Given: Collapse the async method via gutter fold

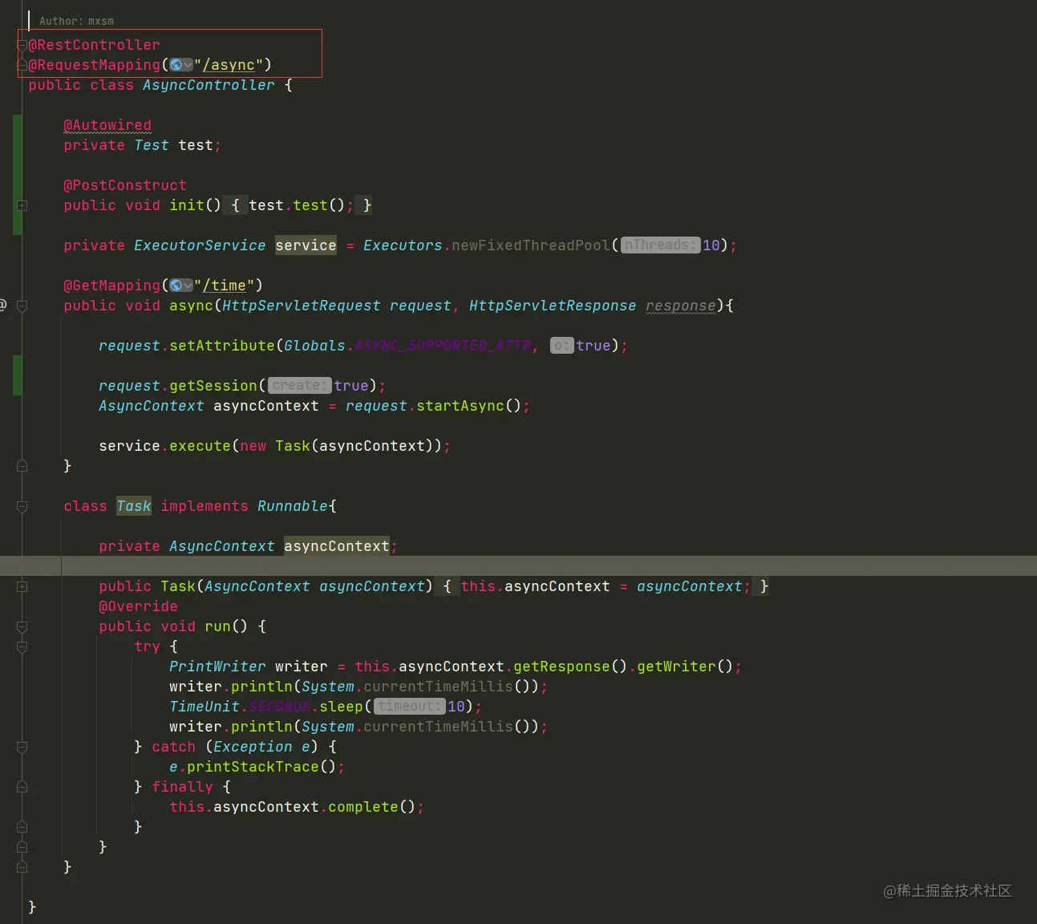Looking at the screenshot, I should pyautogui.click(x=22, y=306).
